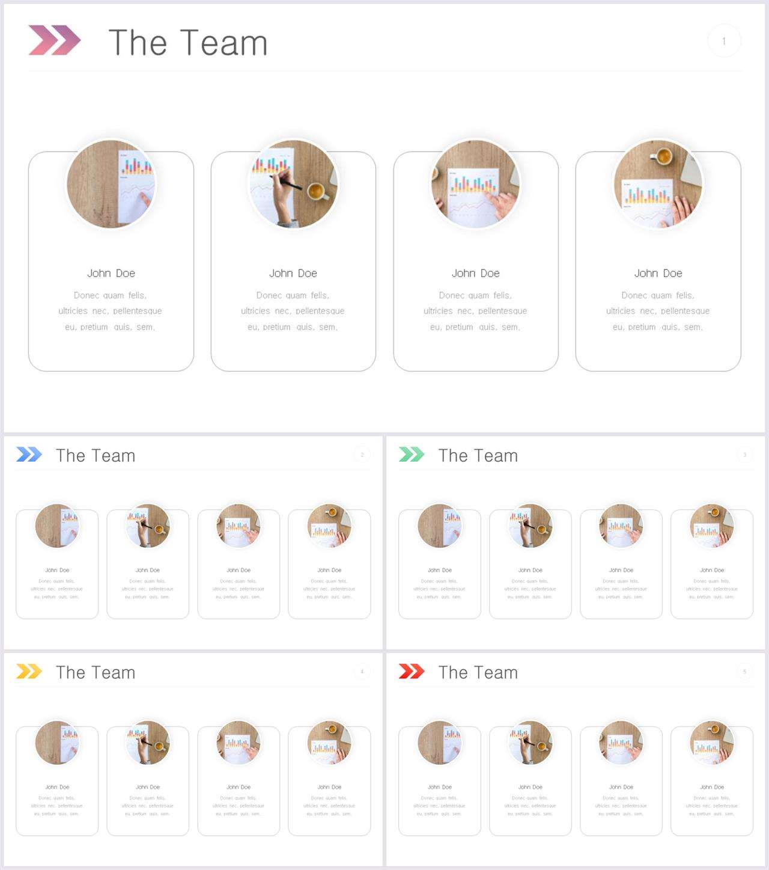Click the slide number 5 circle on red slide

[x=744, y=672]
